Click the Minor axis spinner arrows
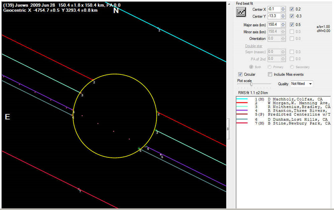Screen dimensions: 334x210 tap(283, 31)
